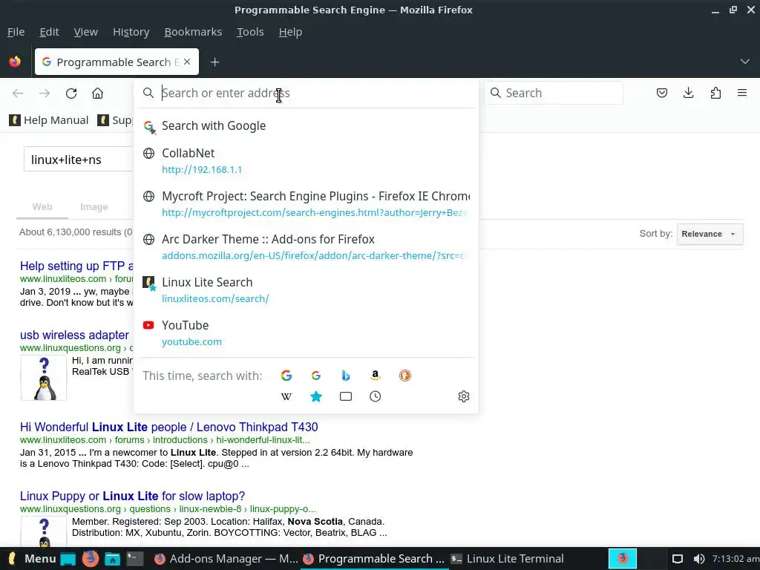The image size is (760, 570).
Task: Click the display tray icon
Action: 677,559
